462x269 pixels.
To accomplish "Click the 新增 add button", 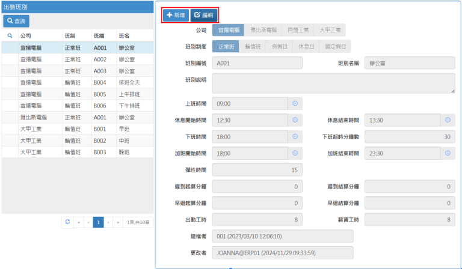I will pyautogui.click(x=176, y=15).
